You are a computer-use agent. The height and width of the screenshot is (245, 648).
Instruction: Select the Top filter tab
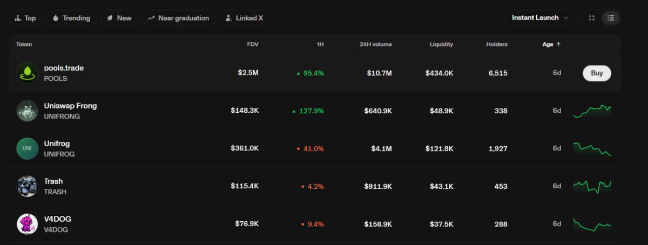25,18
